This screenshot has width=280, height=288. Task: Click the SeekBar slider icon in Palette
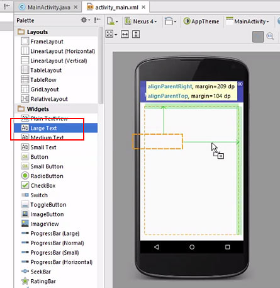coord(25,271)
